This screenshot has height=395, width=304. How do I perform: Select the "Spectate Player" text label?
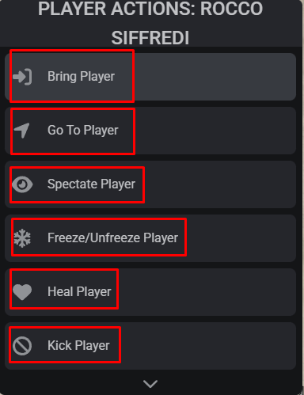tap(91, 184)
